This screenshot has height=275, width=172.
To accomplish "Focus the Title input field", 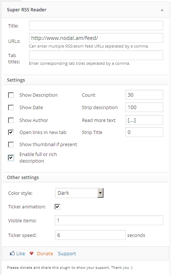I will tap(96, 25).
